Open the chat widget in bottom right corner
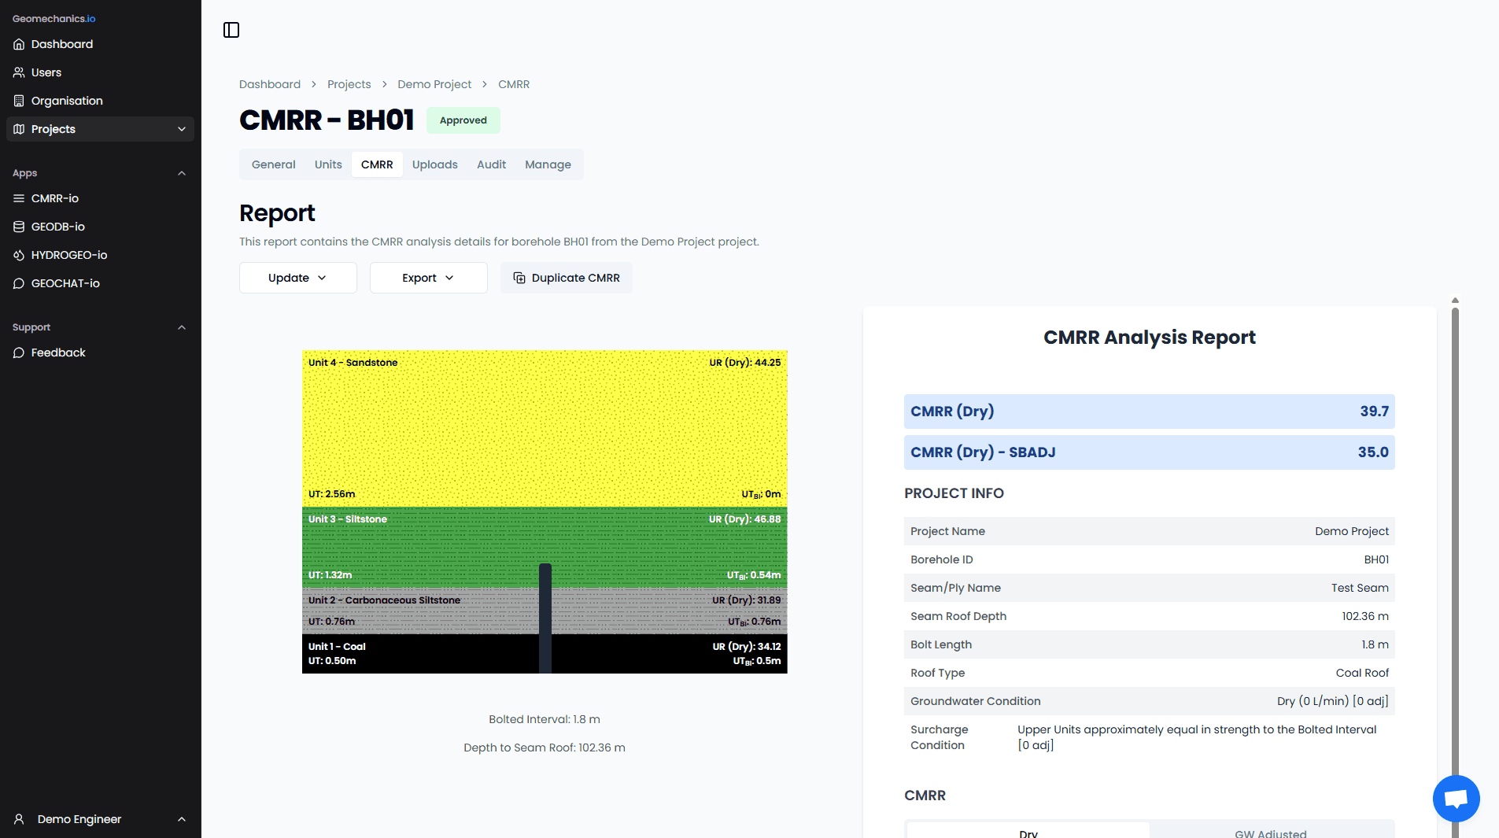Viewport: 1499px width, 838px height. coord(1455,798)
